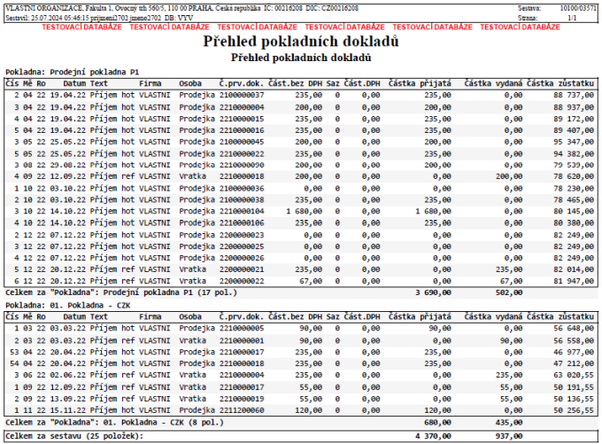Click document number 2100000038
The image size is (602, 444).
pyautogui.click(x=242, y=200)
